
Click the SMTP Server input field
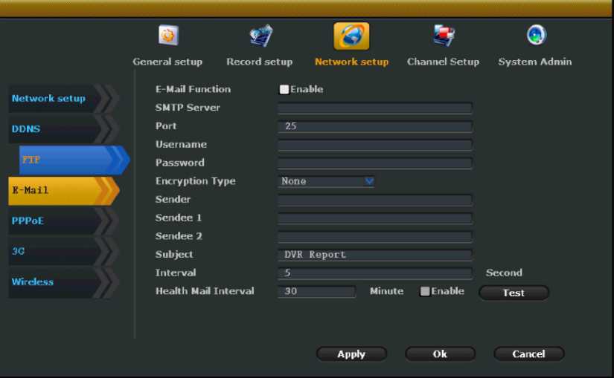[375, 108]
